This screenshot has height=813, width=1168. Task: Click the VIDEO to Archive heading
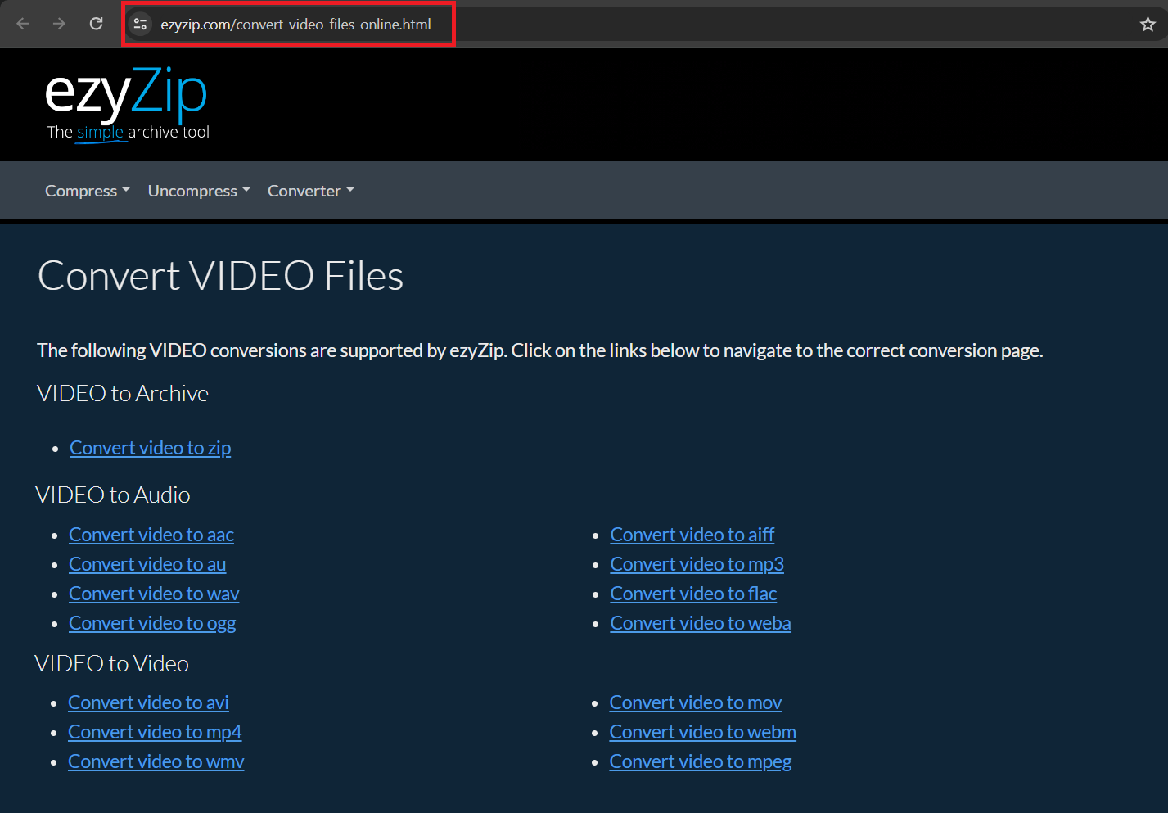123,394
